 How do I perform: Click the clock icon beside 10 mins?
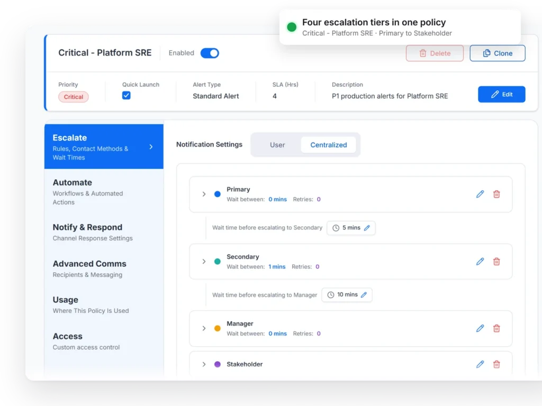point(331,295)
